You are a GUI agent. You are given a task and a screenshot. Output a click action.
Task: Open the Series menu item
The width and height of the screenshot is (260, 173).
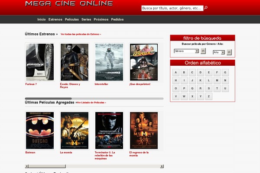pyautogui.click(x=86, y=19)
